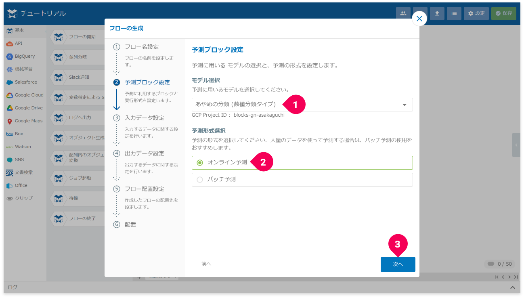Screen dimensions: 524x298
Task: Click next page arrow in pagination
Action: click(x=509, y=277)
